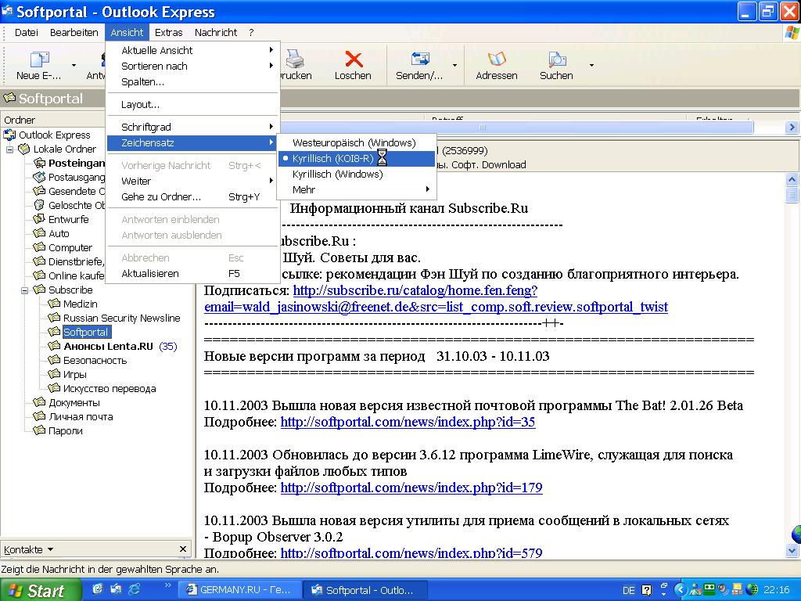Open dropdown arrow beside Senden/Empfangen
801x601 pixels.
click(454, 66)
